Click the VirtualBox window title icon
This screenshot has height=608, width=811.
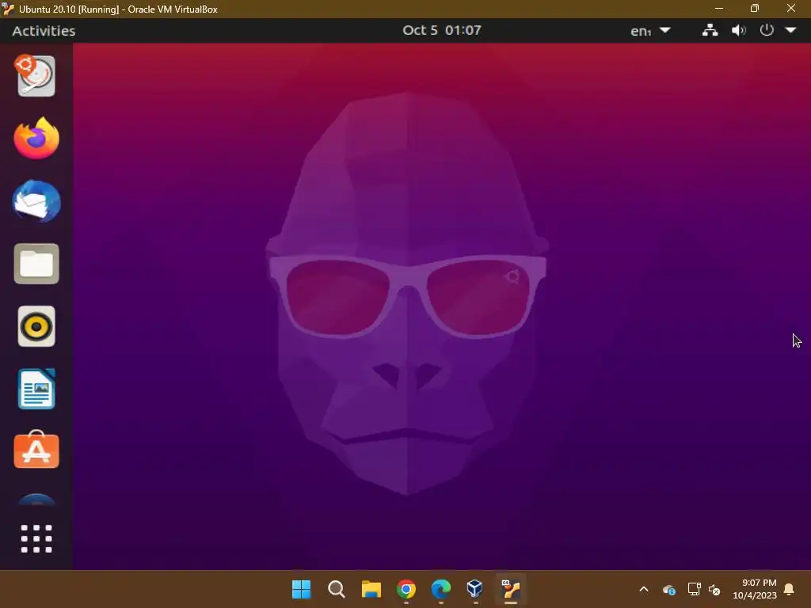[x=8, y=9]
